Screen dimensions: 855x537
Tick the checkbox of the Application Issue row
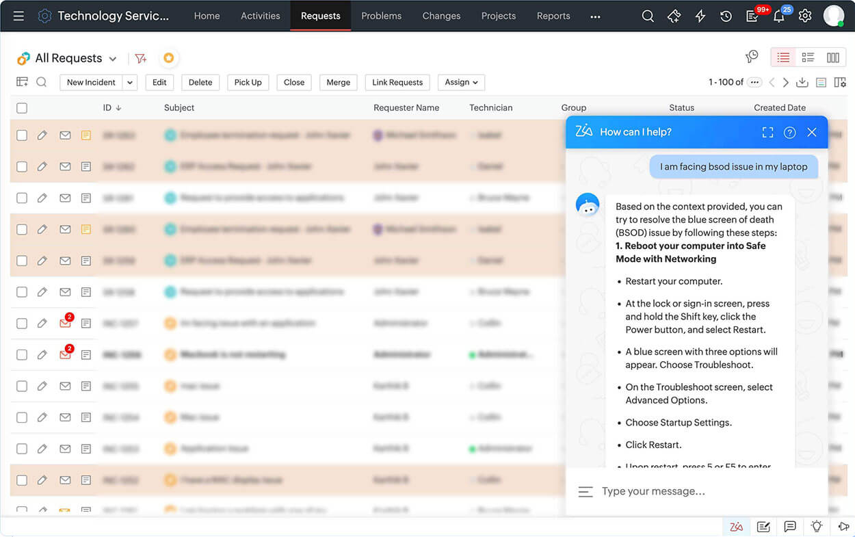point(22,449)
